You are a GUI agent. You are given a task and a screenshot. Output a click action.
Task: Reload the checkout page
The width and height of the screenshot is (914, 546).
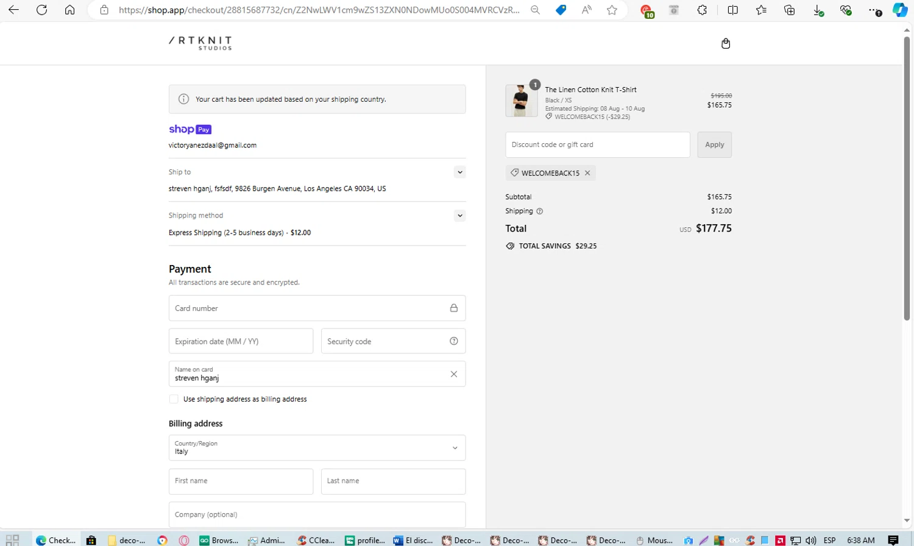pos(41,10)
